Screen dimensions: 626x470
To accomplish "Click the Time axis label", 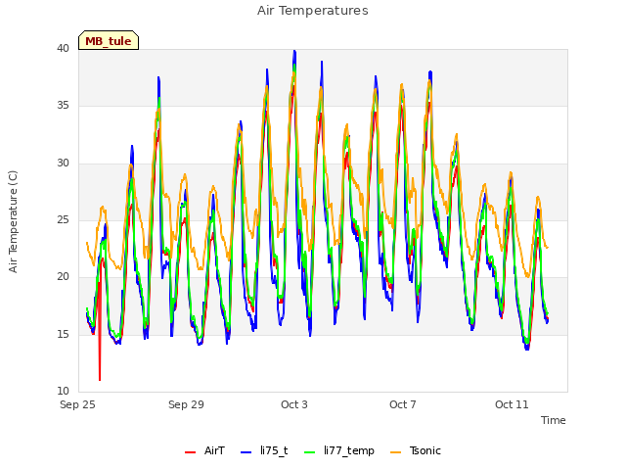I will [553, 420].
